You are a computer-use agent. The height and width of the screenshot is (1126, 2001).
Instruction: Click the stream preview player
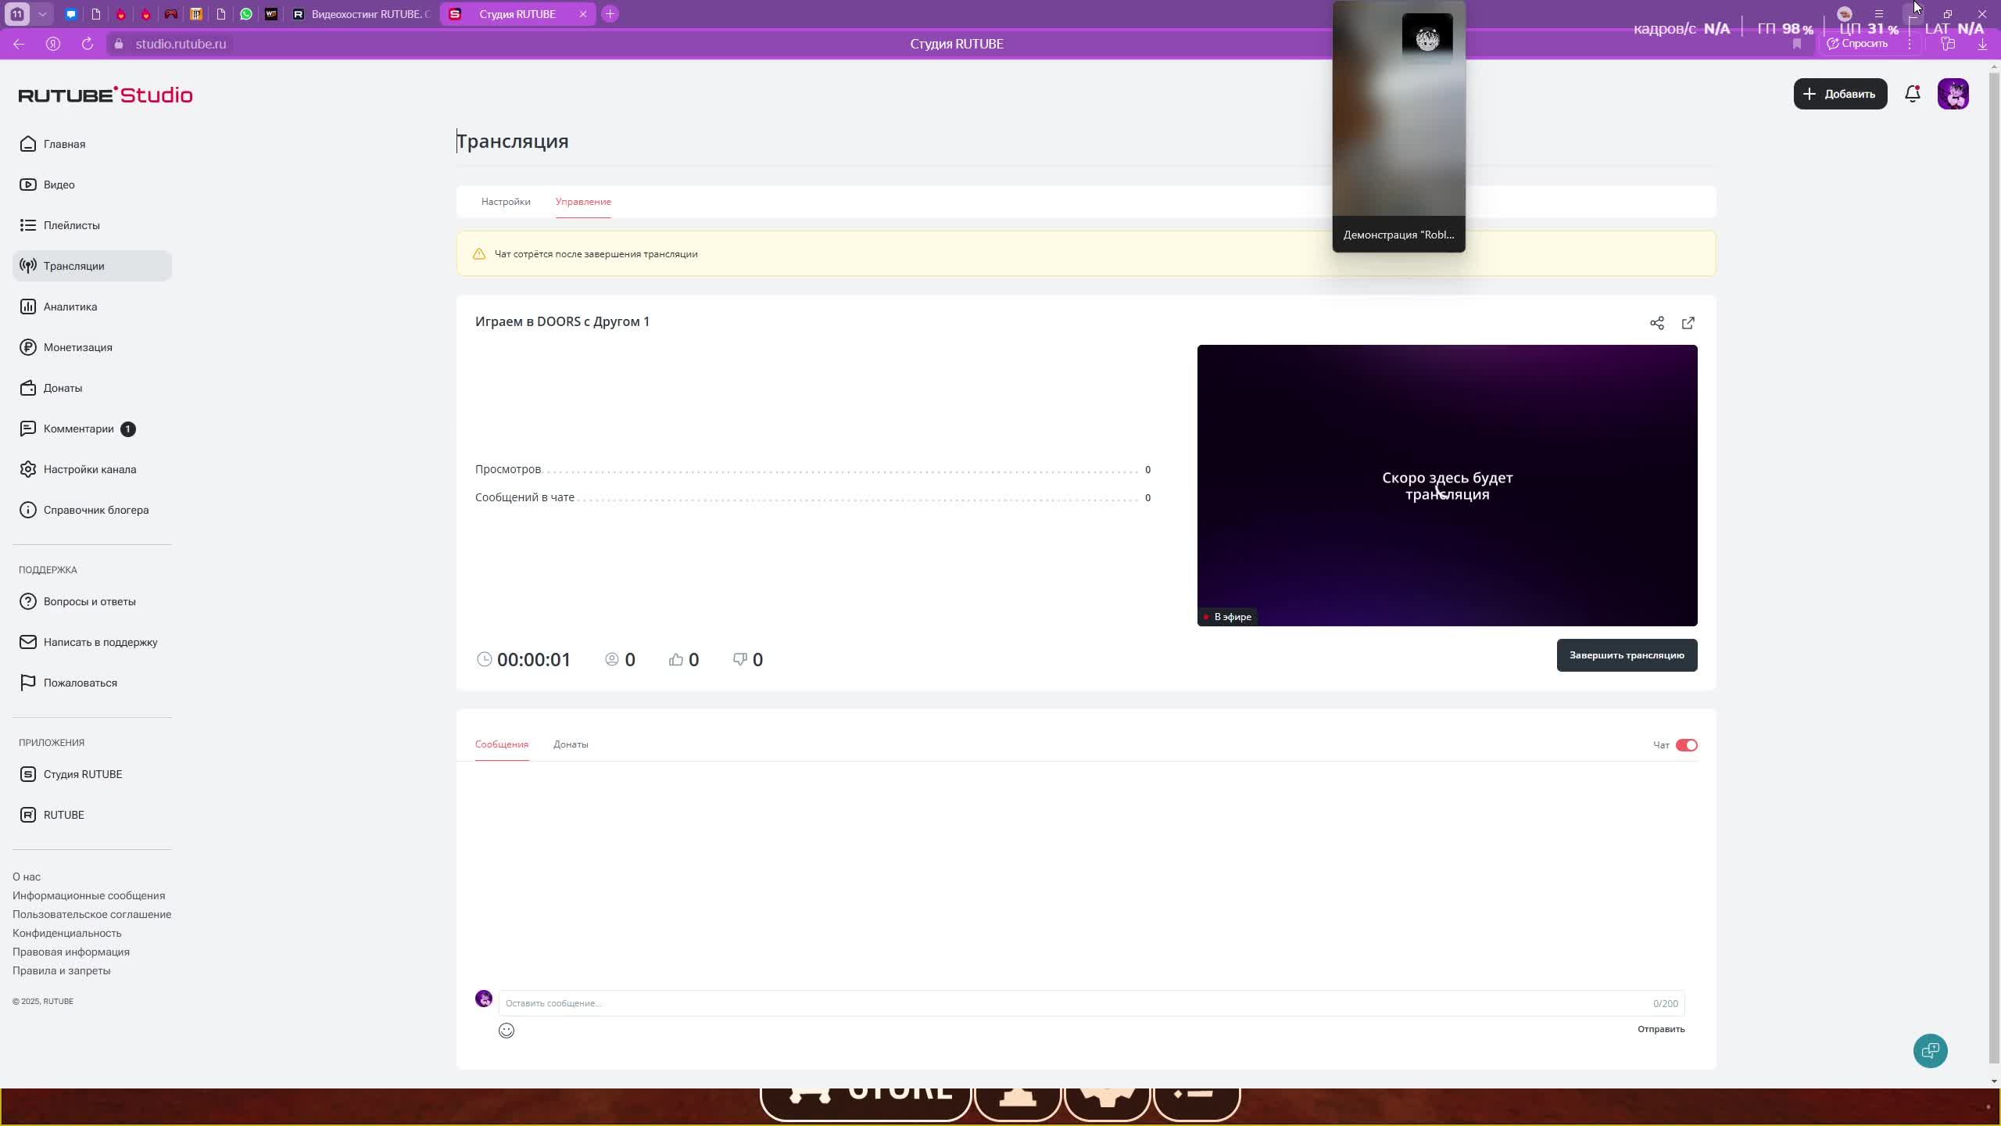click(1446, 485)
